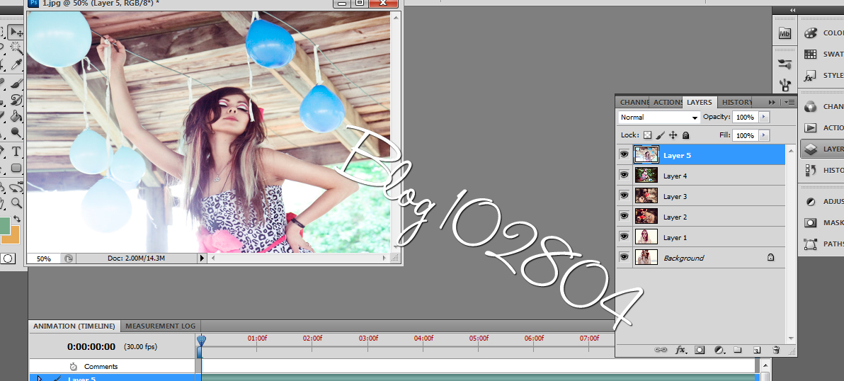This screenshot has height=381, width=844.
Task: Toggle lock position icon
Action: 673,135
